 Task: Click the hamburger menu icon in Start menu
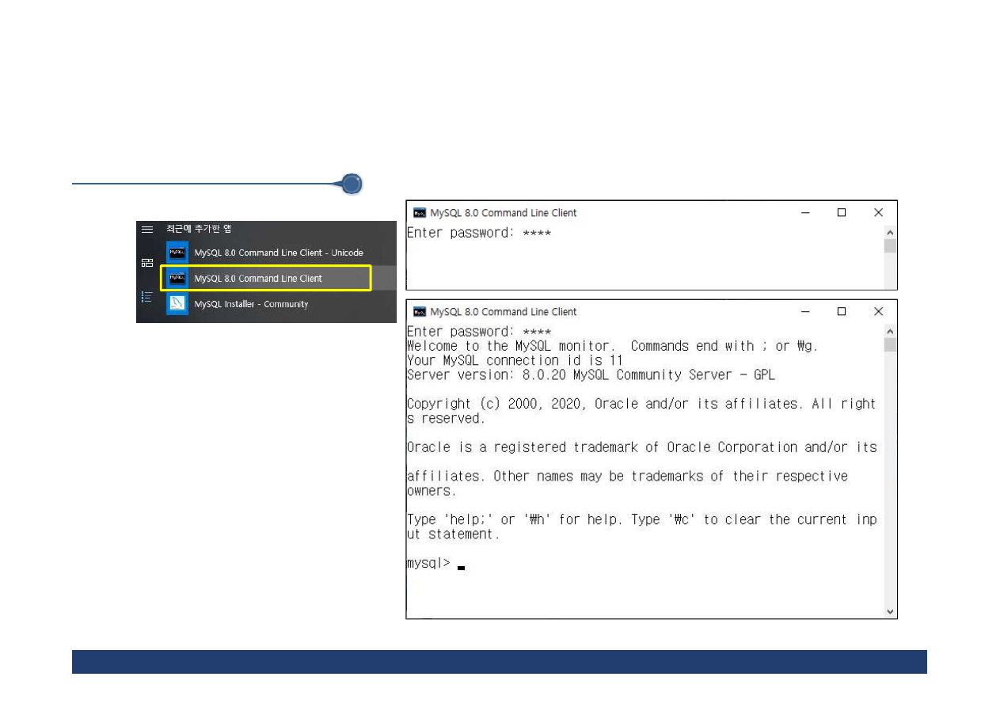pos(146,229)
